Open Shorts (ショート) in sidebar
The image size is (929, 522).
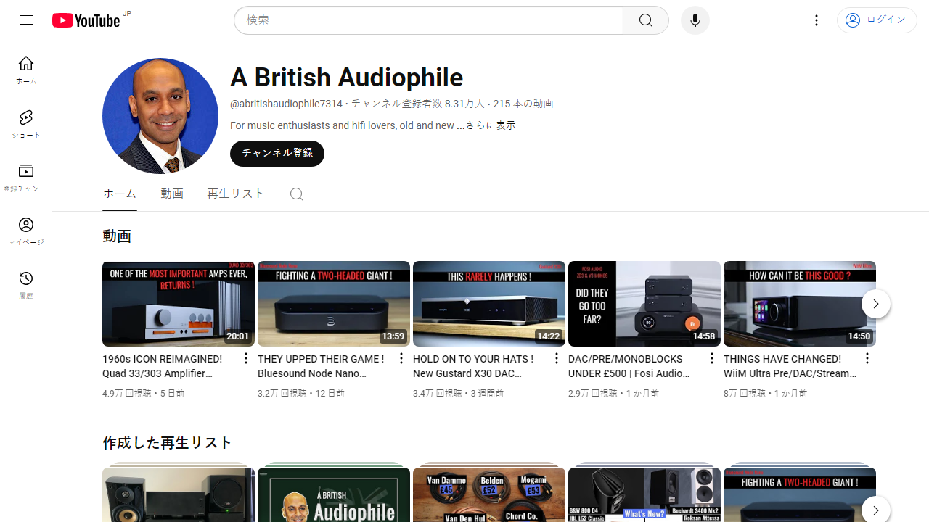[x=26, y=124]
